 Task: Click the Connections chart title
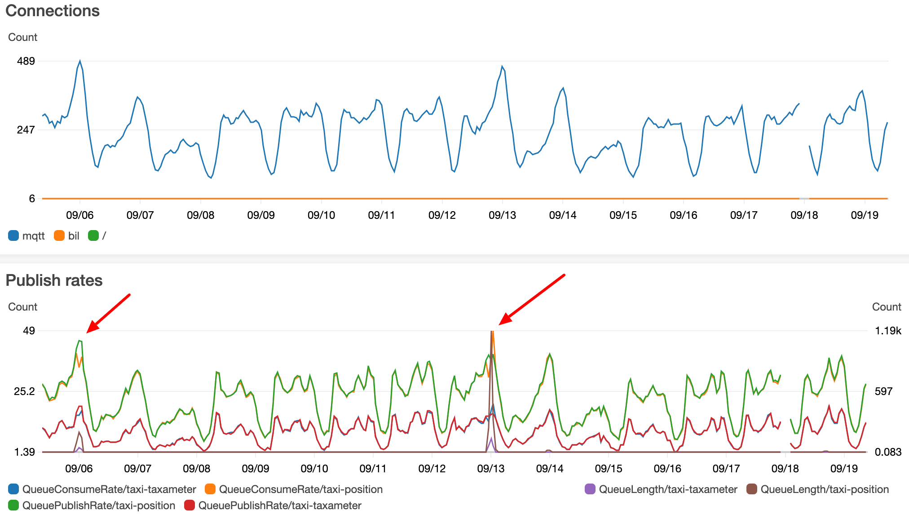(53, 11)
